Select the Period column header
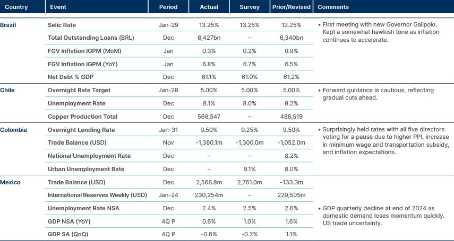This screenshot has width=454, height=241. 168,7
